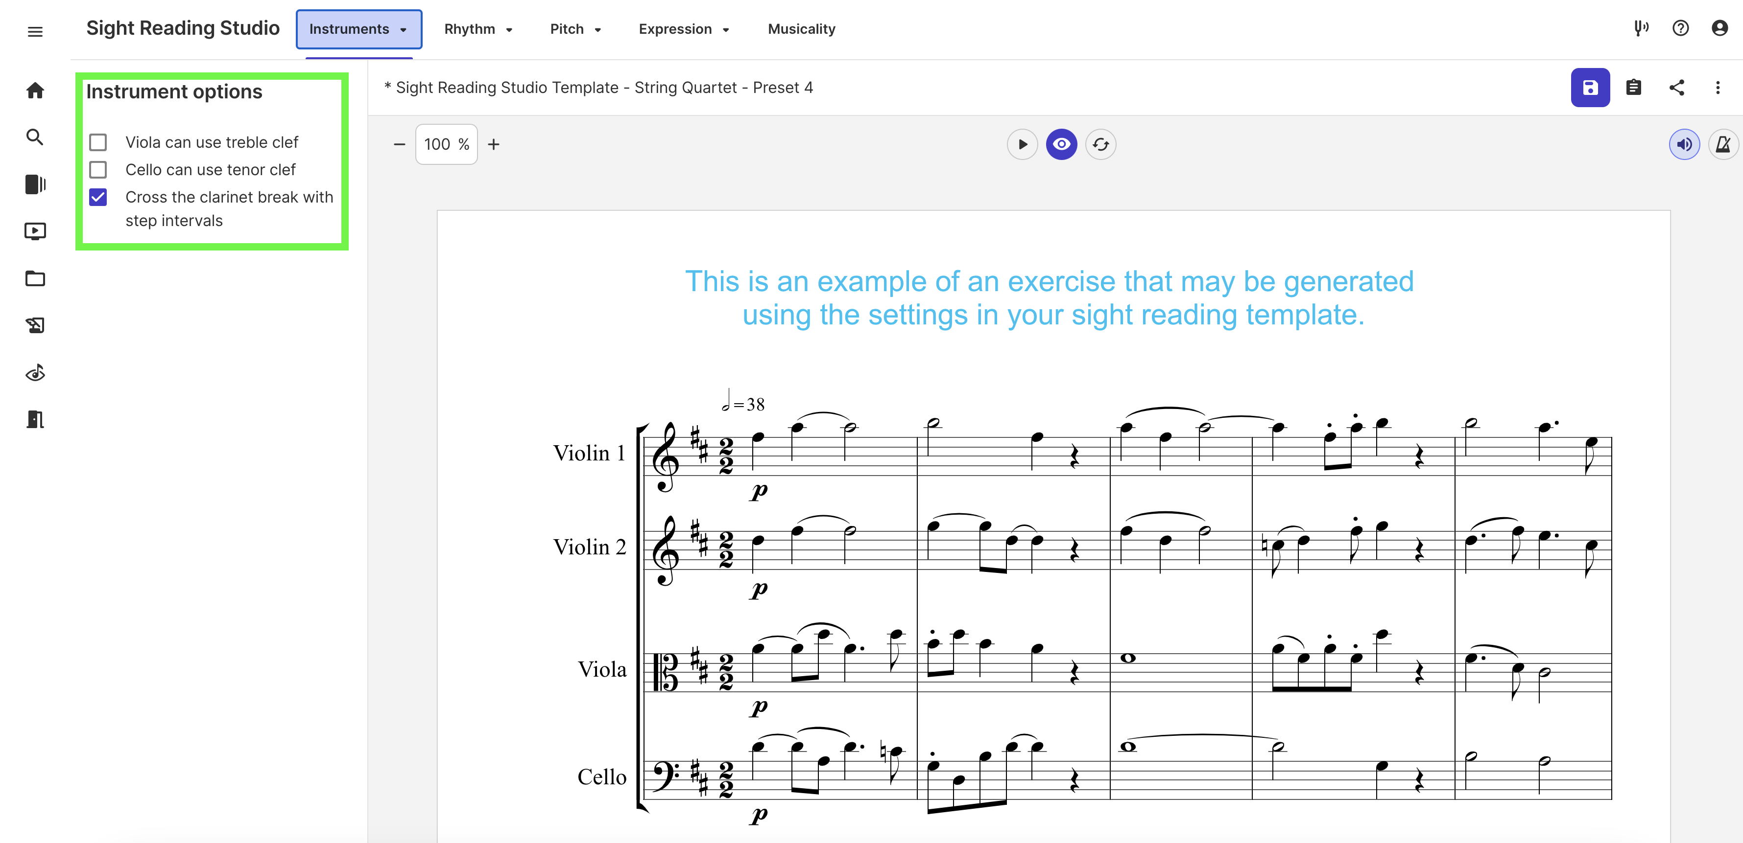Open the Musicality tab
This screenshot has width=1743, height=843.
[x=801, y=29]
